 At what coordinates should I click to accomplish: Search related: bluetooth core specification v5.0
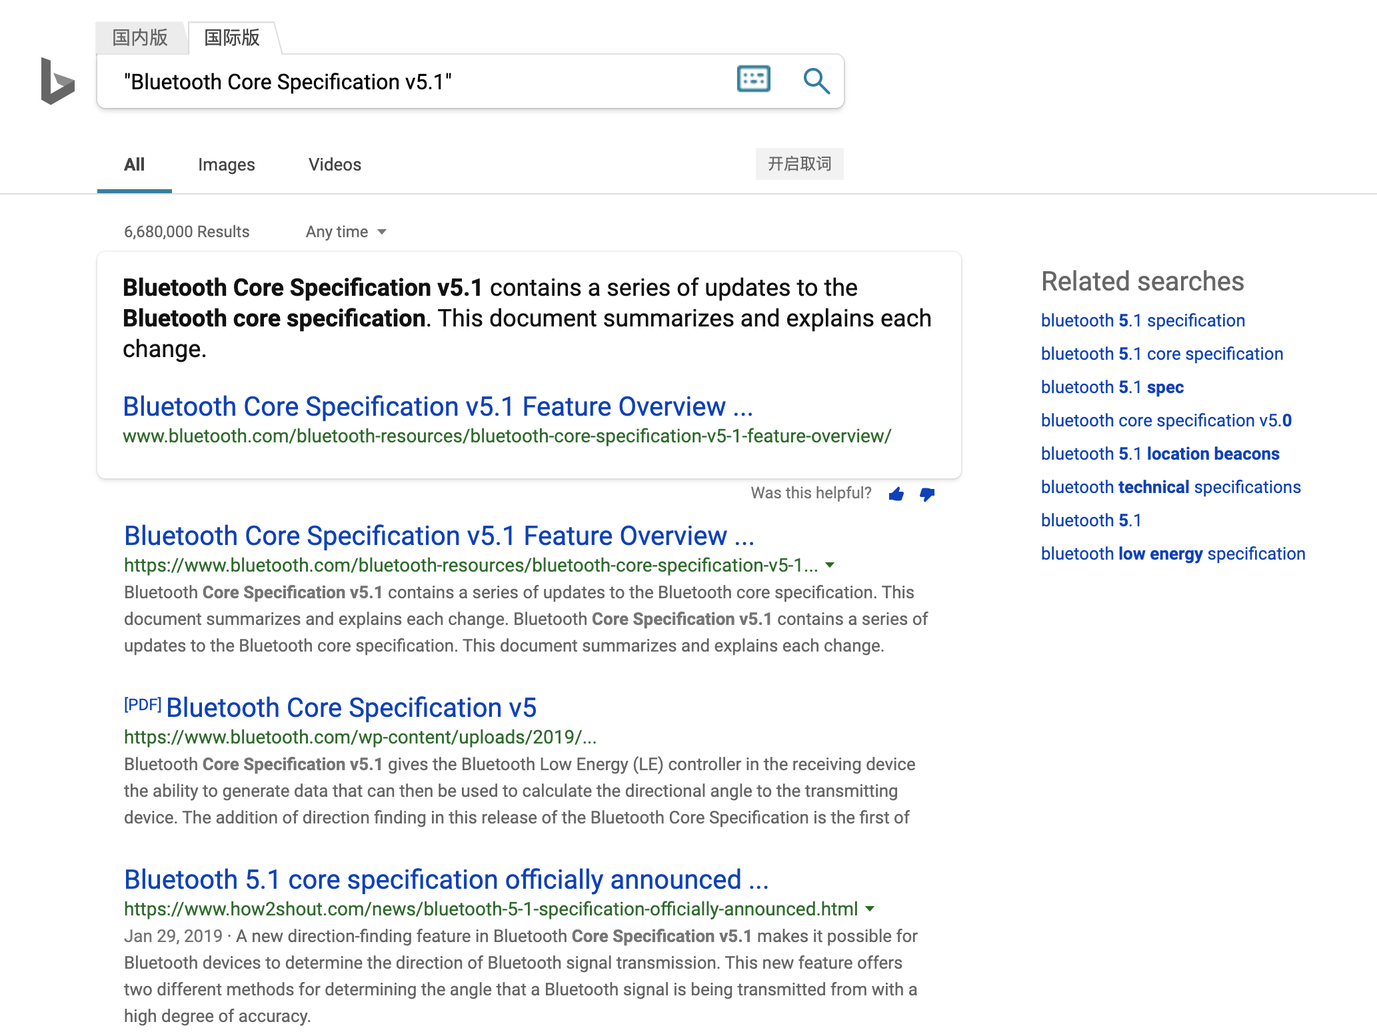coord(1166,420)
